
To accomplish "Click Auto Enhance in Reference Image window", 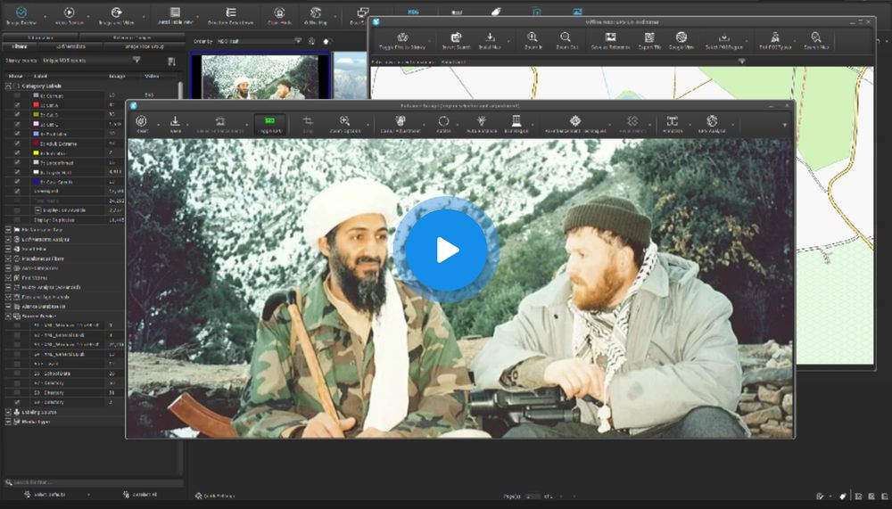I will click(482, 124).
